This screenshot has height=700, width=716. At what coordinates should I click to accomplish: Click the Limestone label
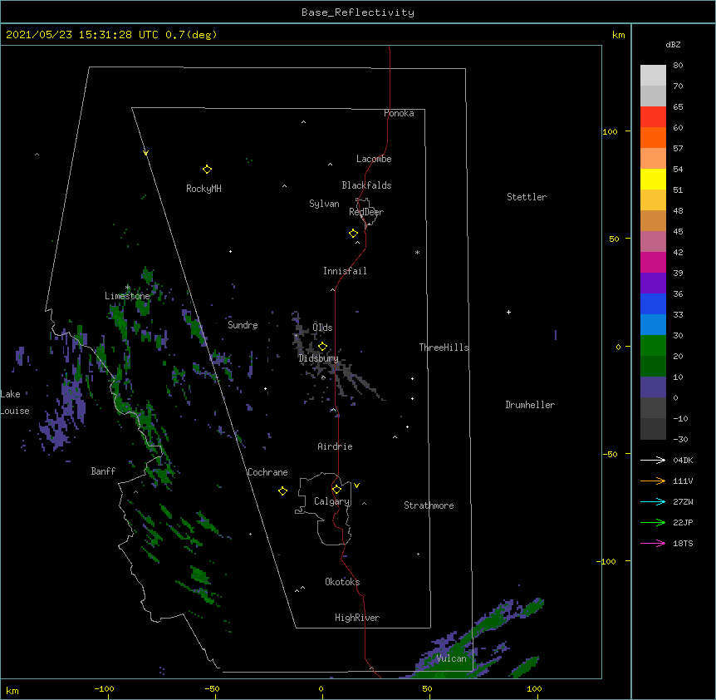(x=127, y=296)
